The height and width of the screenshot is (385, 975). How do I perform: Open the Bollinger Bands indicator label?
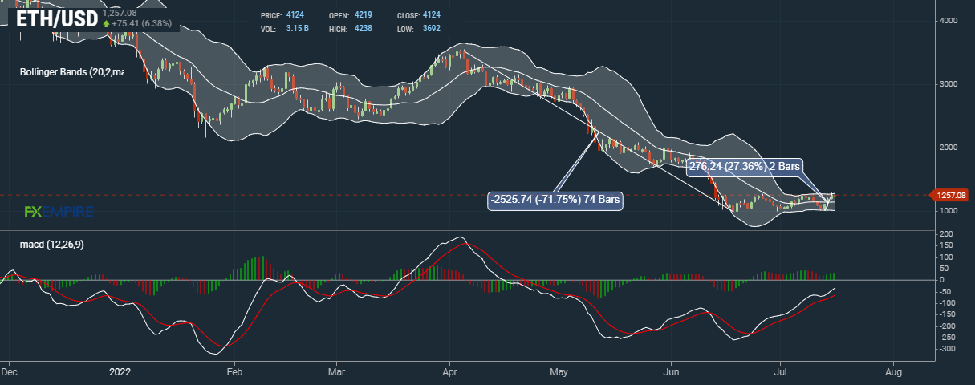click(x=72, y=72)
